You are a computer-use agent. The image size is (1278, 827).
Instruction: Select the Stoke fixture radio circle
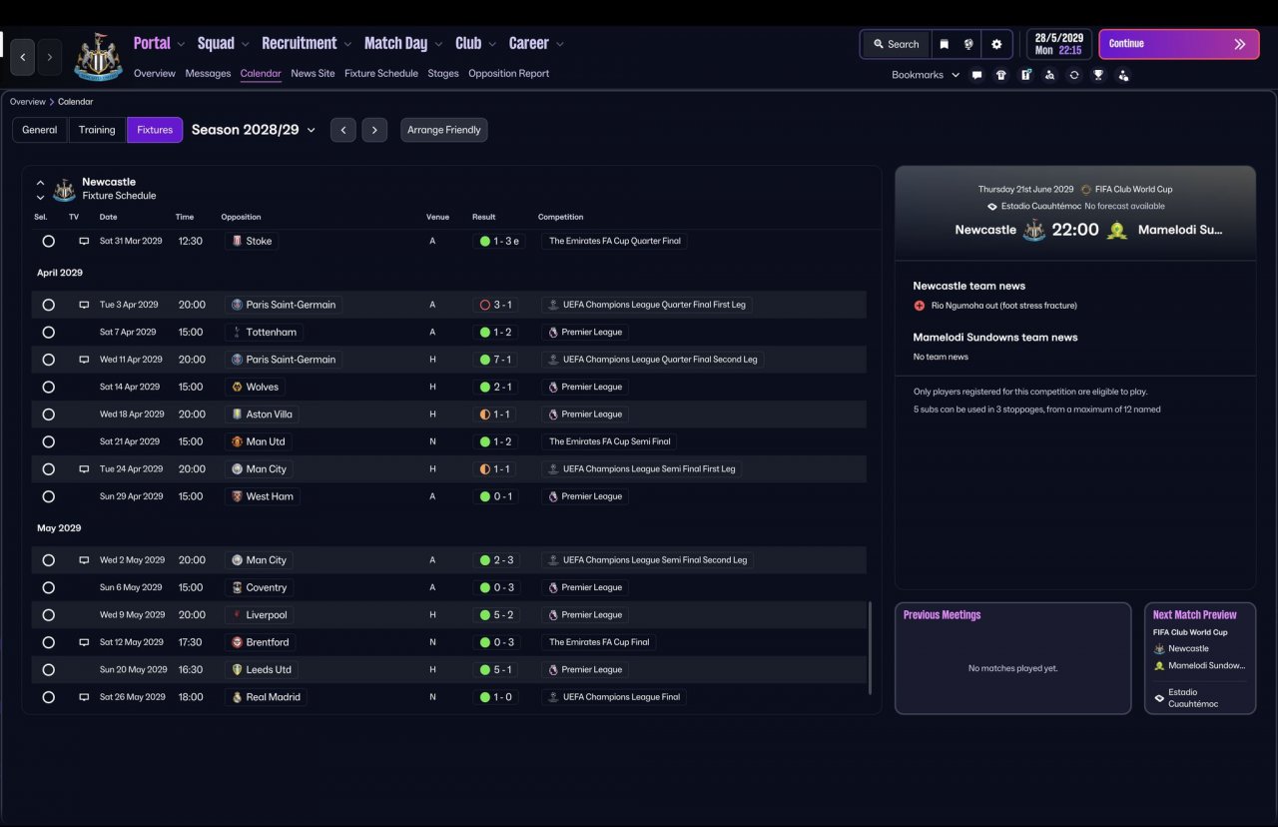tap(48, 241)
